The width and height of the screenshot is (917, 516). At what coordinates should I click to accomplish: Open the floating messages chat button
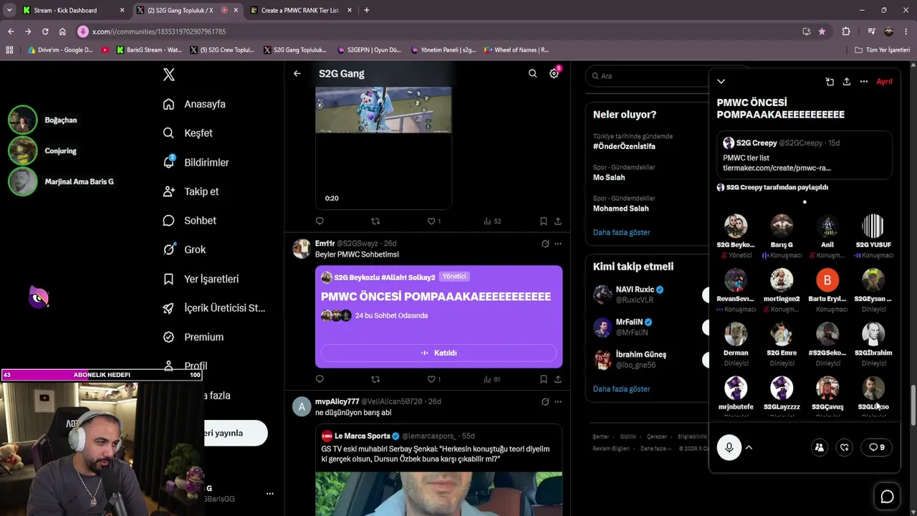pyautogui.click(x=887, y=497)
